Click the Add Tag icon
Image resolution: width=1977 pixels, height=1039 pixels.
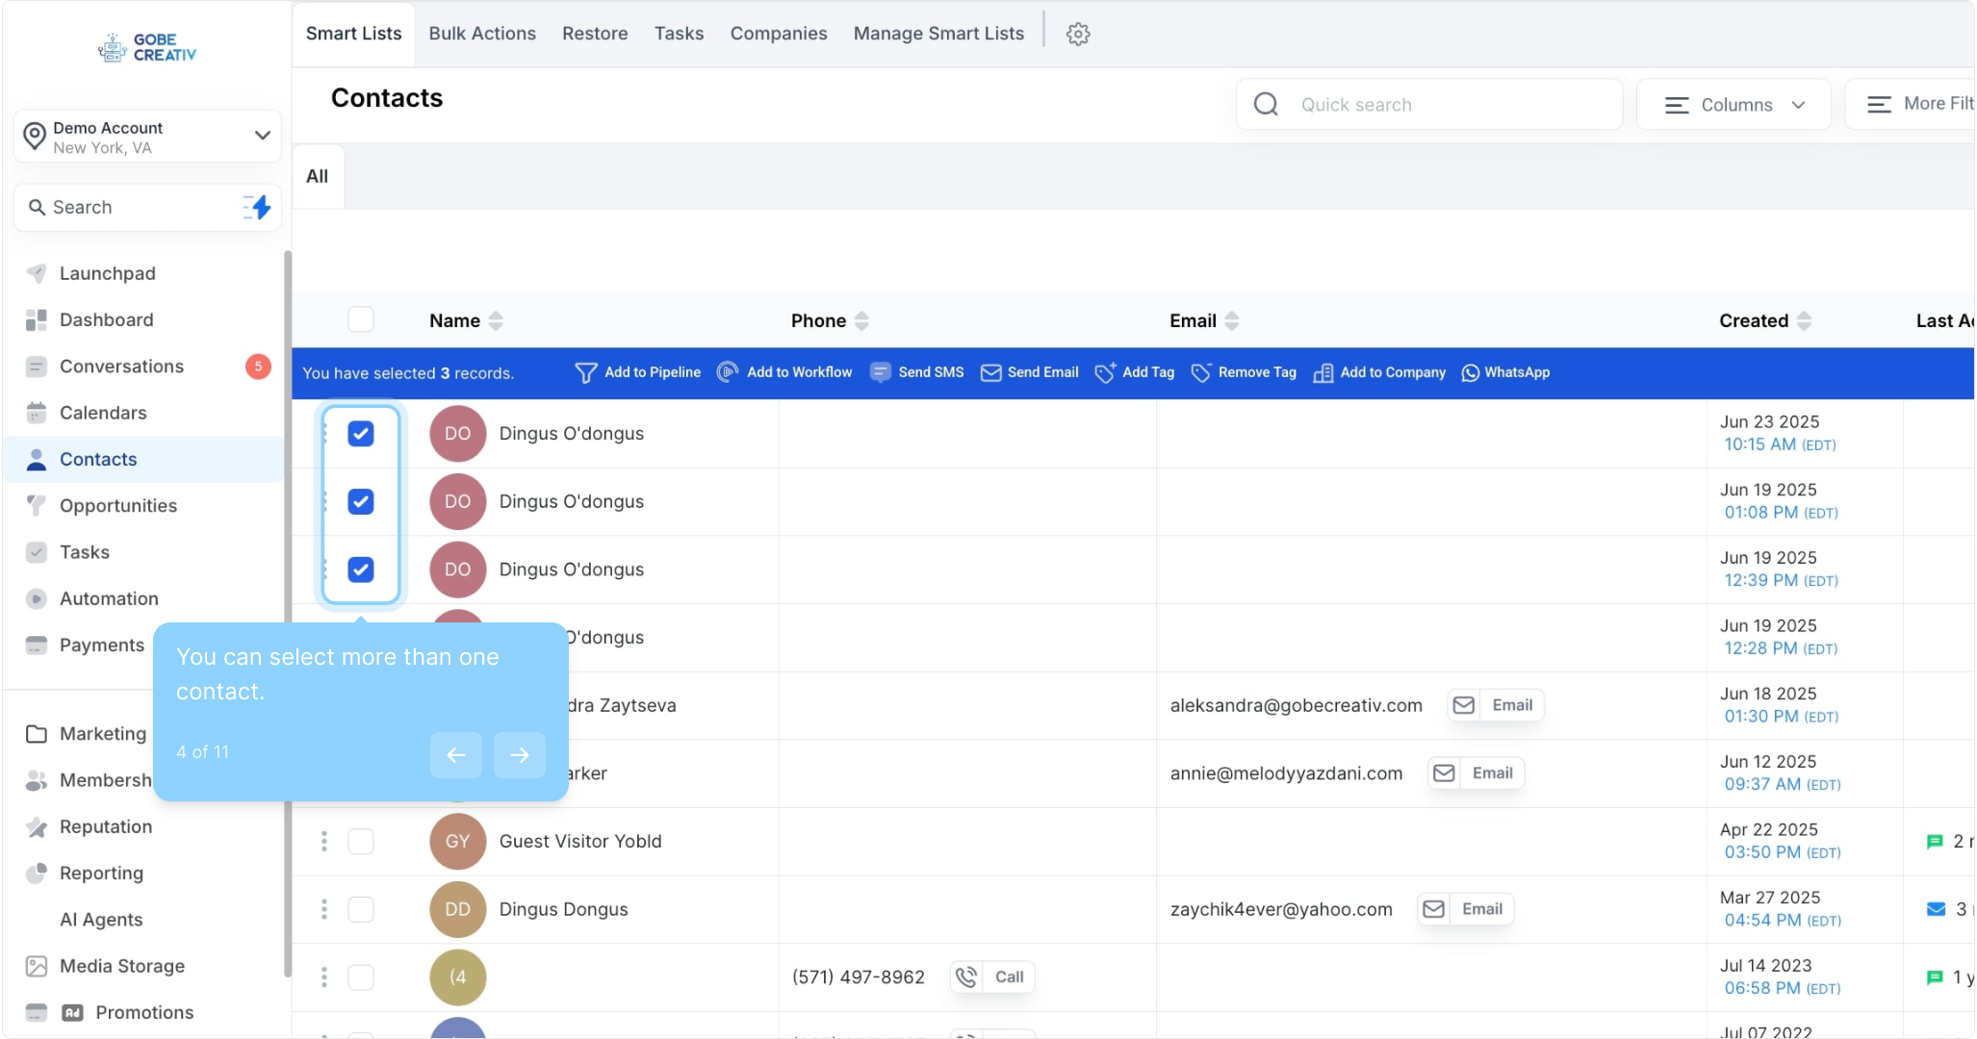tap(1105, 373)
